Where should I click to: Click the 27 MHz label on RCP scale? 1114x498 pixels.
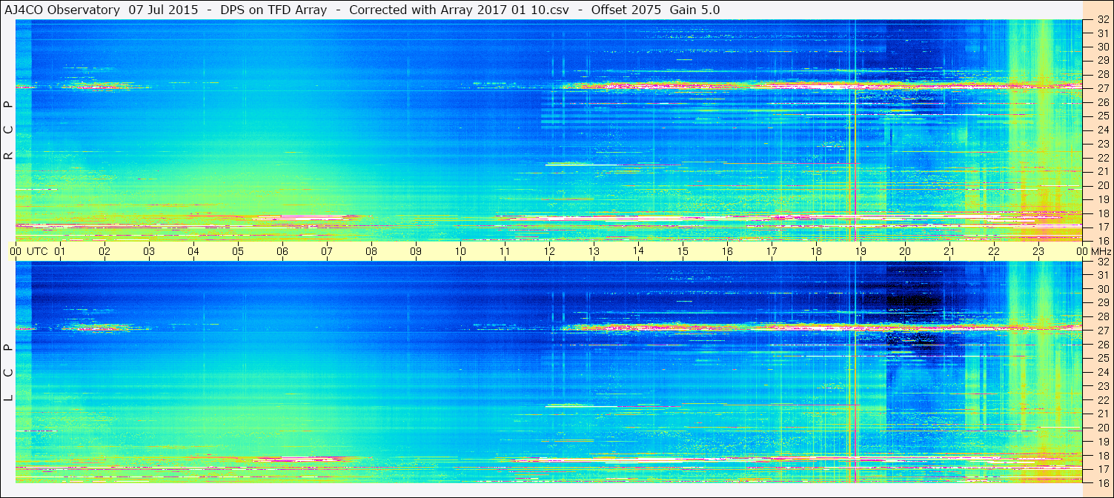click(1103, 88)
